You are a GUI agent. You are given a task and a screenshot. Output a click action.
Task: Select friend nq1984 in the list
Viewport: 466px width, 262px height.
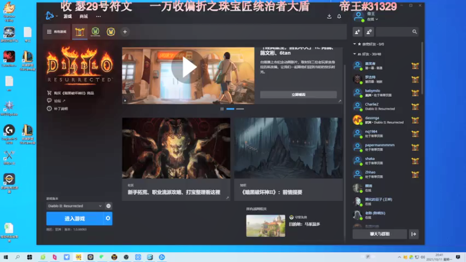[385, 134]
